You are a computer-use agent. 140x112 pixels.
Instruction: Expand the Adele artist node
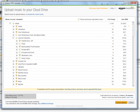pyautogui.click(x=13, y=26)
